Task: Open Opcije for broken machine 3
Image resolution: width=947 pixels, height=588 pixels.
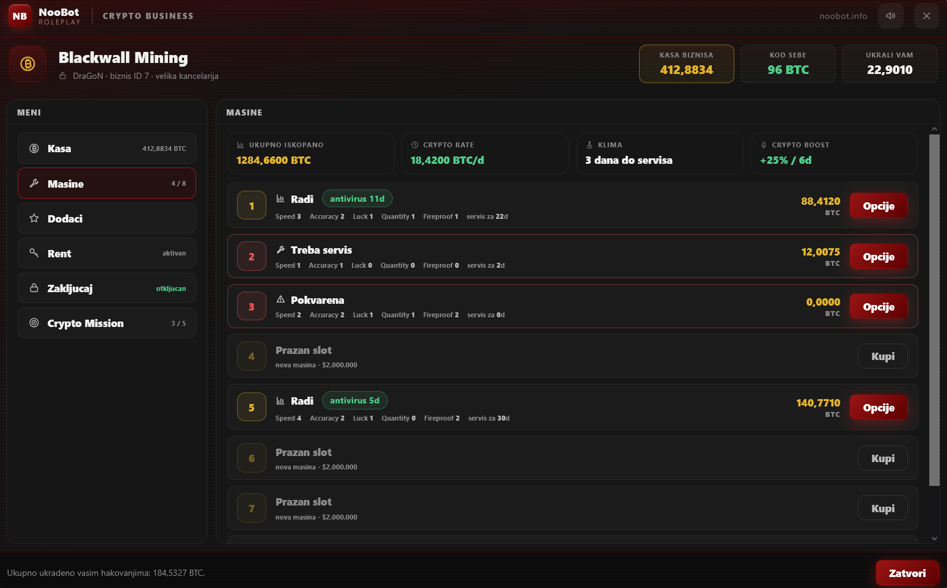Action: [x=879, y=307]
